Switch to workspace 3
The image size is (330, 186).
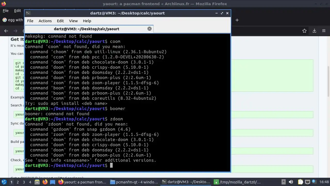[x=24, y=182]
